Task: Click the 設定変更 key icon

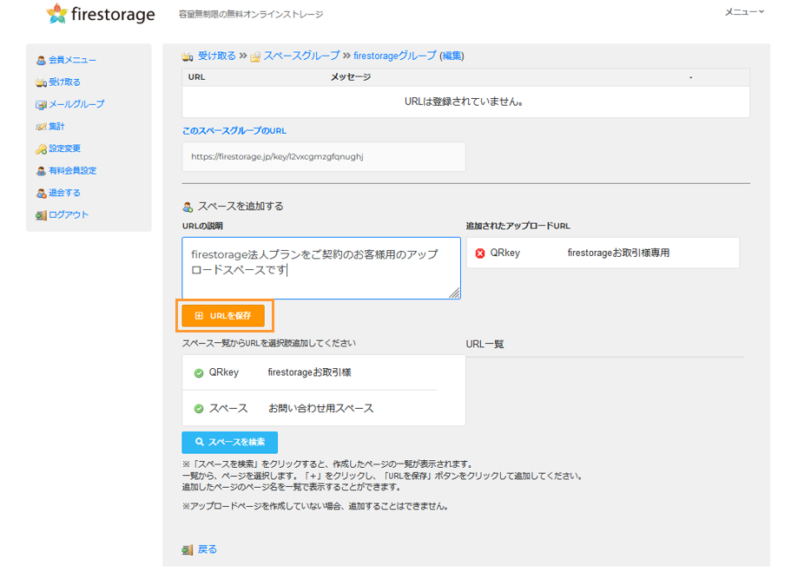Action: pyautogui.click(x=41, y=149)
